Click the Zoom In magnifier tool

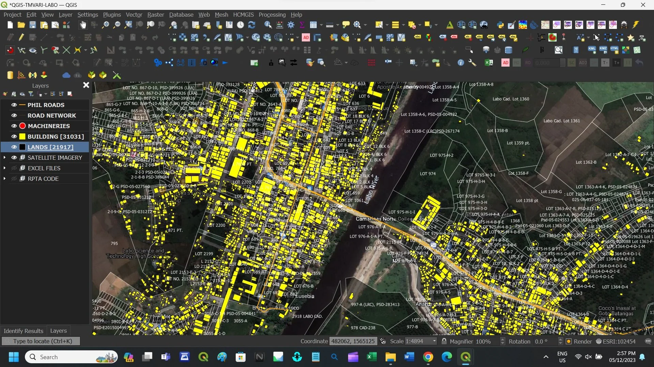[106, 25]
